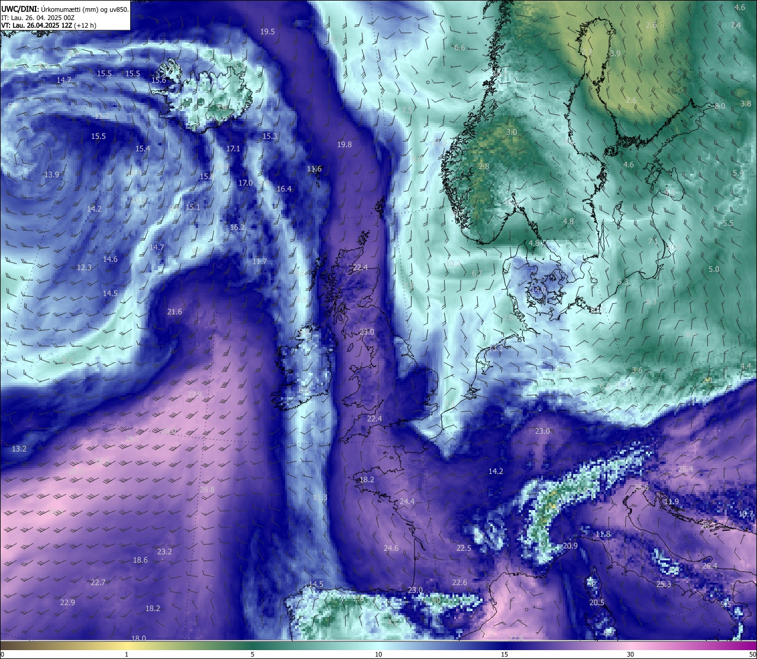Screen dimensions: 757x659
Task: Click the color scale tick label 30
Action: [630, 654]
